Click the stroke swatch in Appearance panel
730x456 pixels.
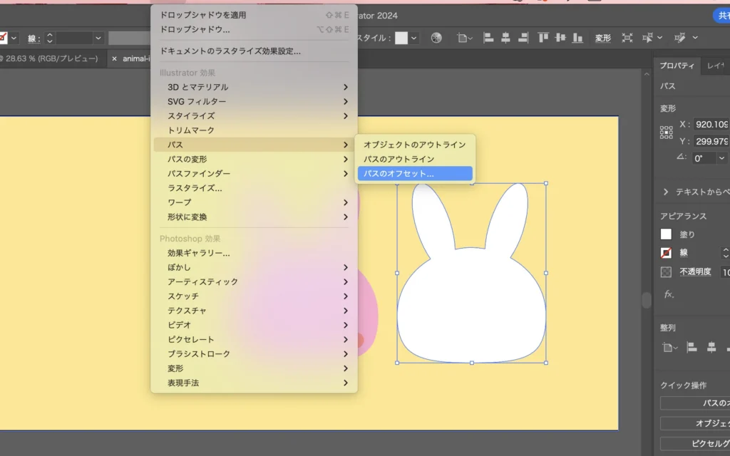tap(666, 253)
